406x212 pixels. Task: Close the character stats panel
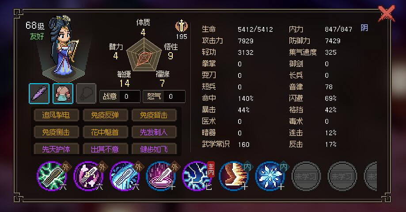pyautogui.click(x=387, y=13)
